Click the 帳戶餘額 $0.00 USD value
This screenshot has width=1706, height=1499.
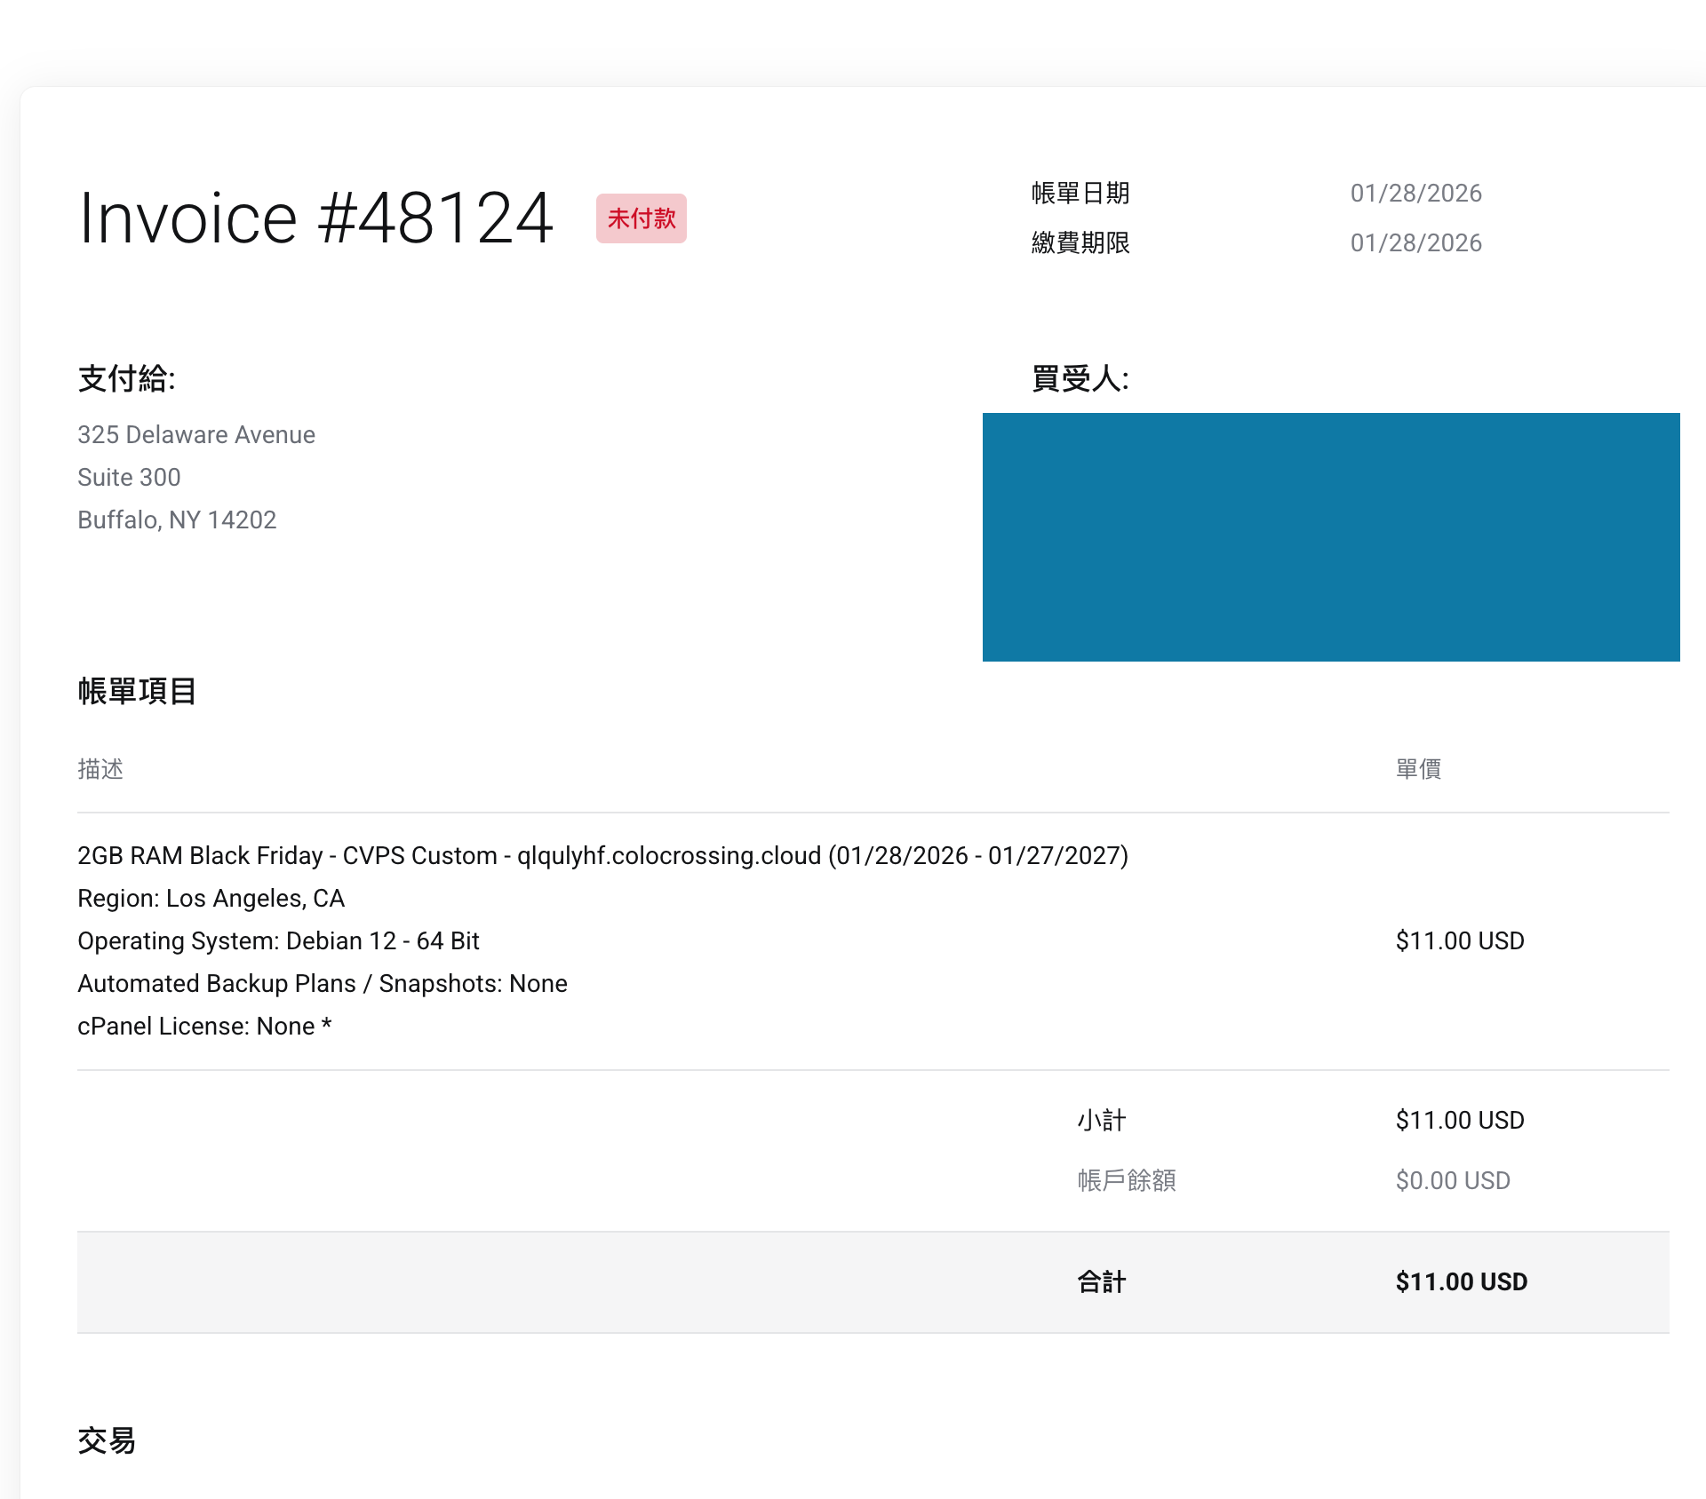tap(1452, 1180)
